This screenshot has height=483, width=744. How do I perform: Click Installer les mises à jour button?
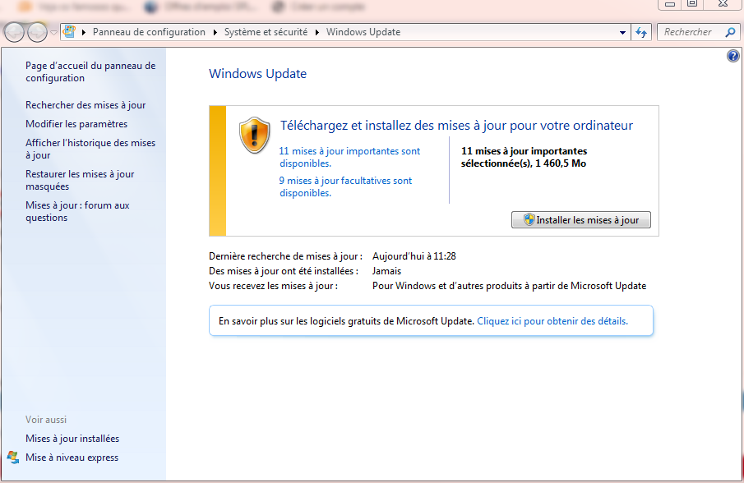pos(580,220)
